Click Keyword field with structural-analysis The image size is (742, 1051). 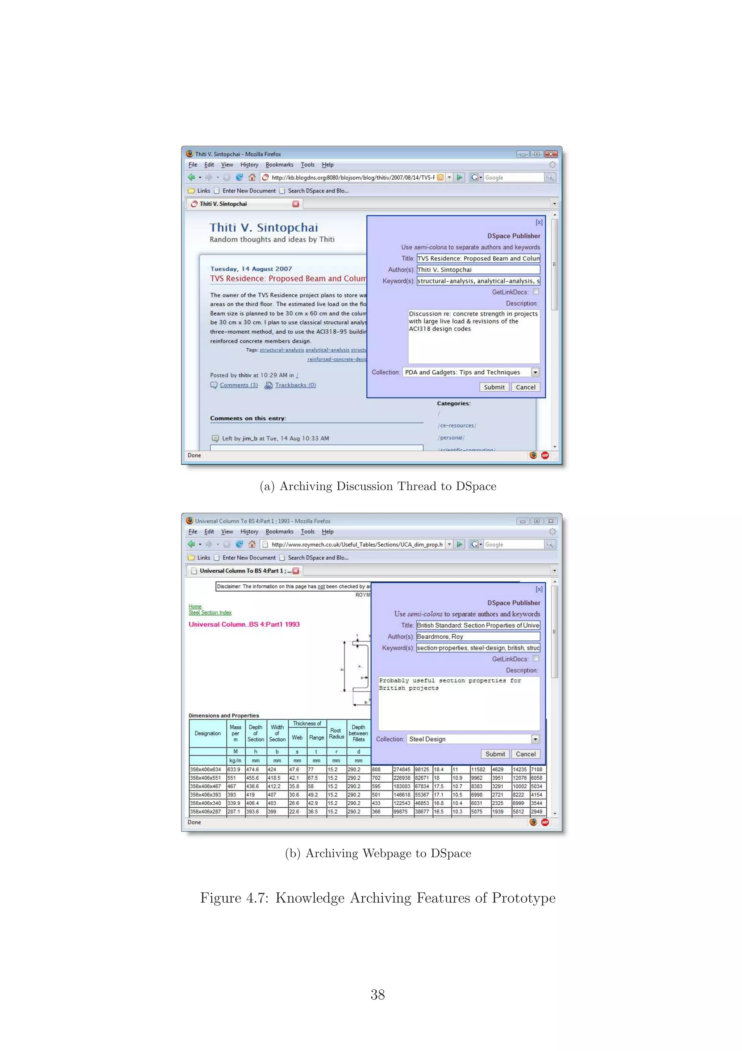click(478, 281)
